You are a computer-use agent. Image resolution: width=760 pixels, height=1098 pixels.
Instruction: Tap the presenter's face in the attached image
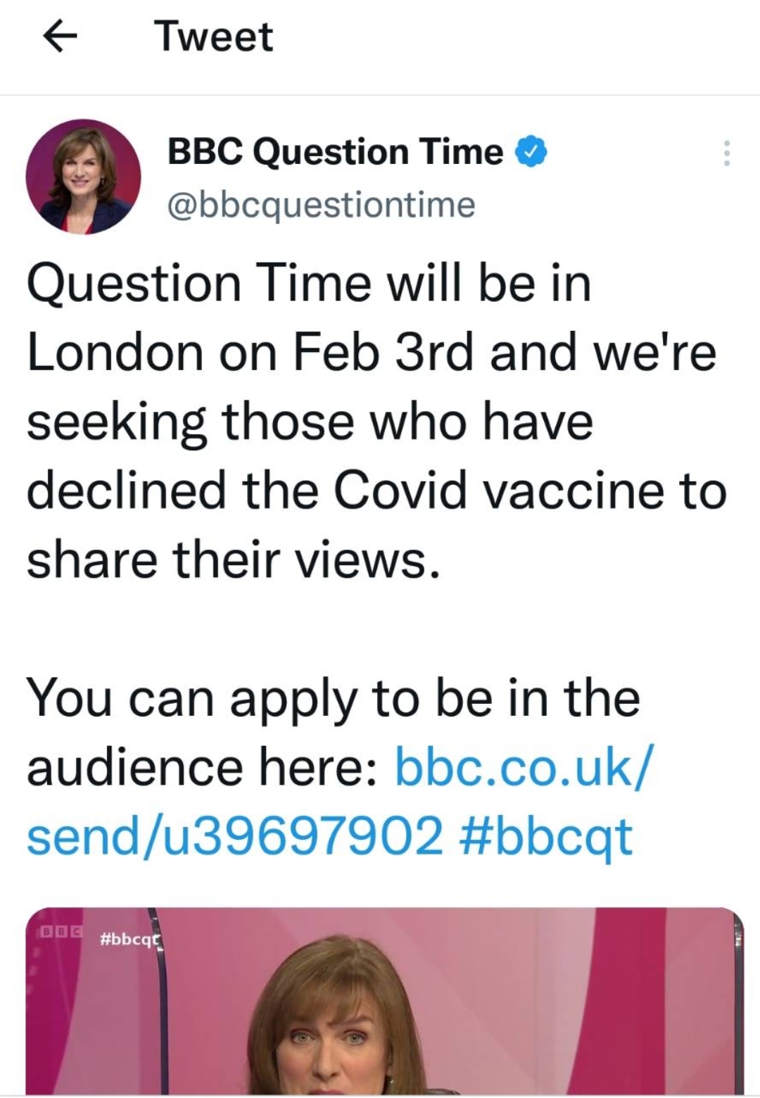332,1042
